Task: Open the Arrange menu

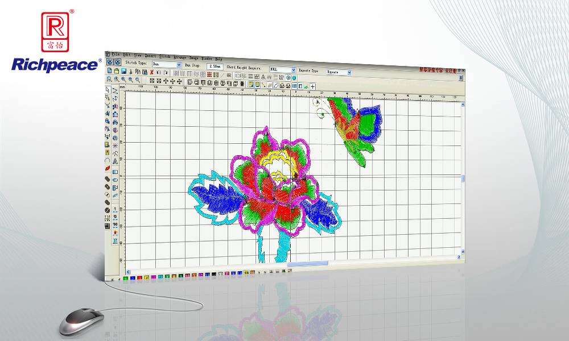Action: click(180, 56)
